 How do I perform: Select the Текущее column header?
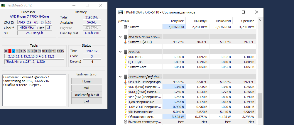(x=174, y=21)
